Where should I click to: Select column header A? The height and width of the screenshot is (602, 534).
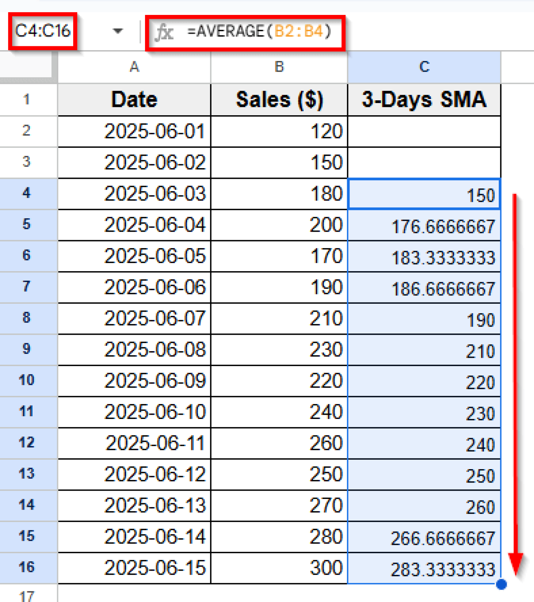point(134,67)
